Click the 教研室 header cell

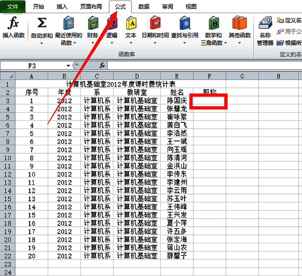pyautogui.click(x=137, y=92)
